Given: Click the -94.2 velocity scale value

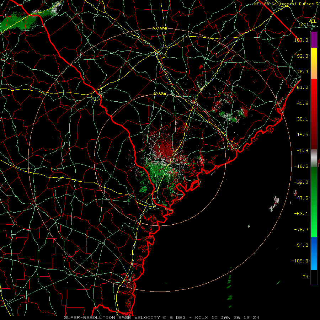Looking at the screenshot, I should tap(301, 245).
